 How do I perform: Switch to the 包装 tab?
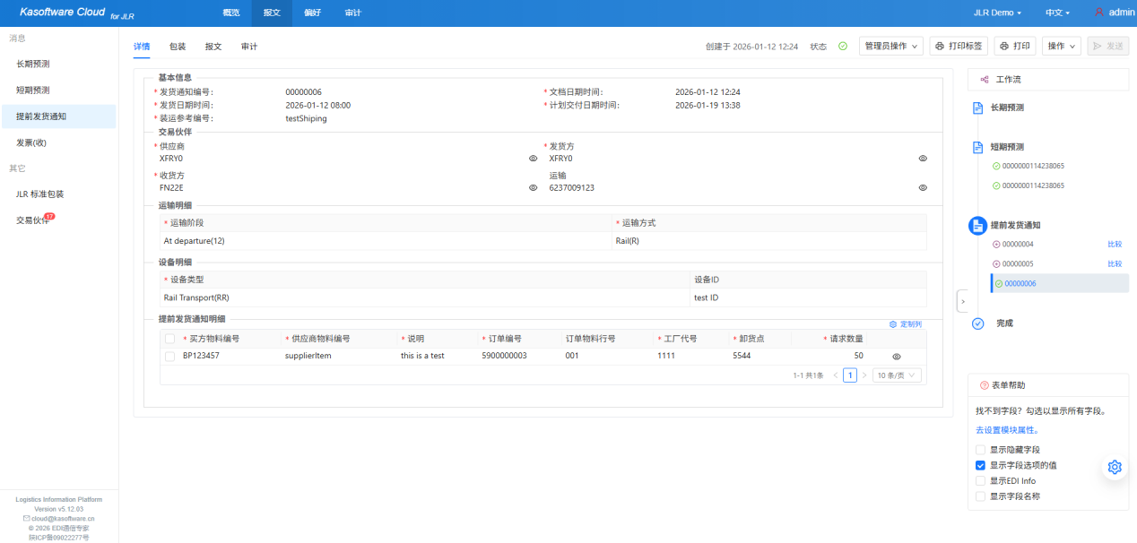click(178, 47)
